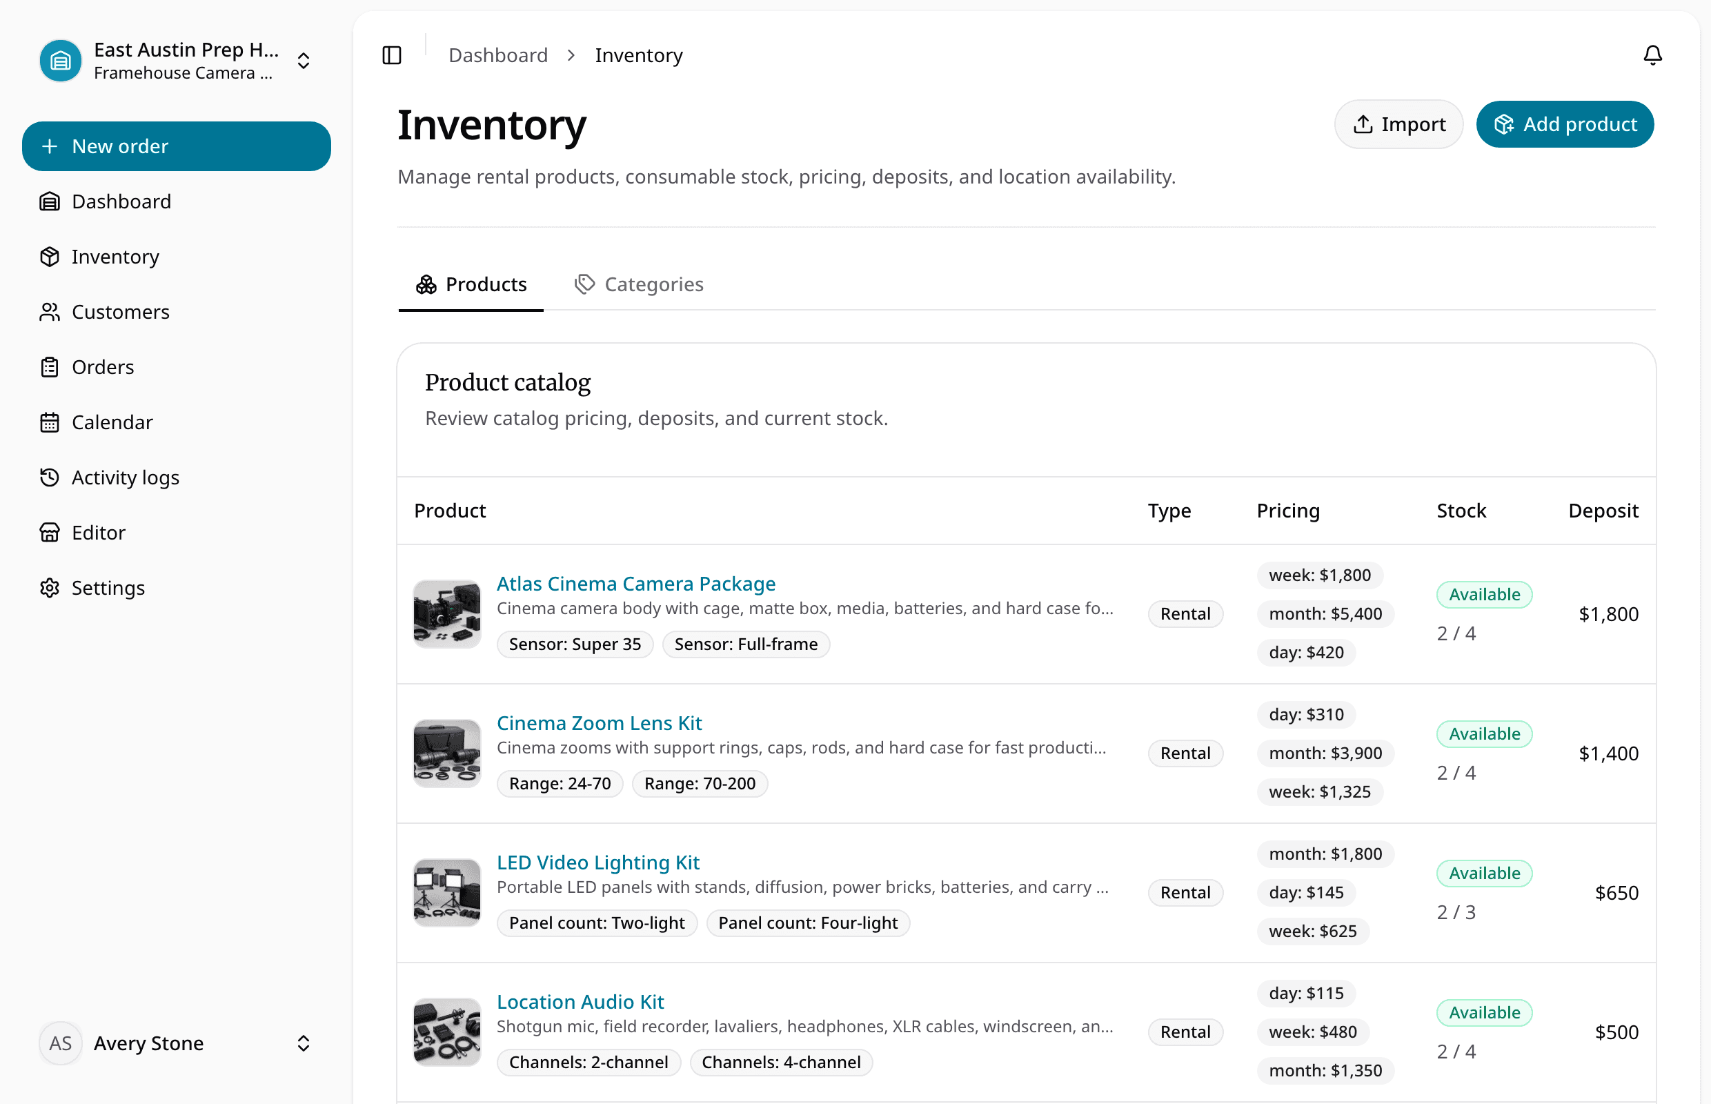The width and height of the screenshot is (1711, 1104).
Task: Click the Stock column header
Action: click(1461, 511)
